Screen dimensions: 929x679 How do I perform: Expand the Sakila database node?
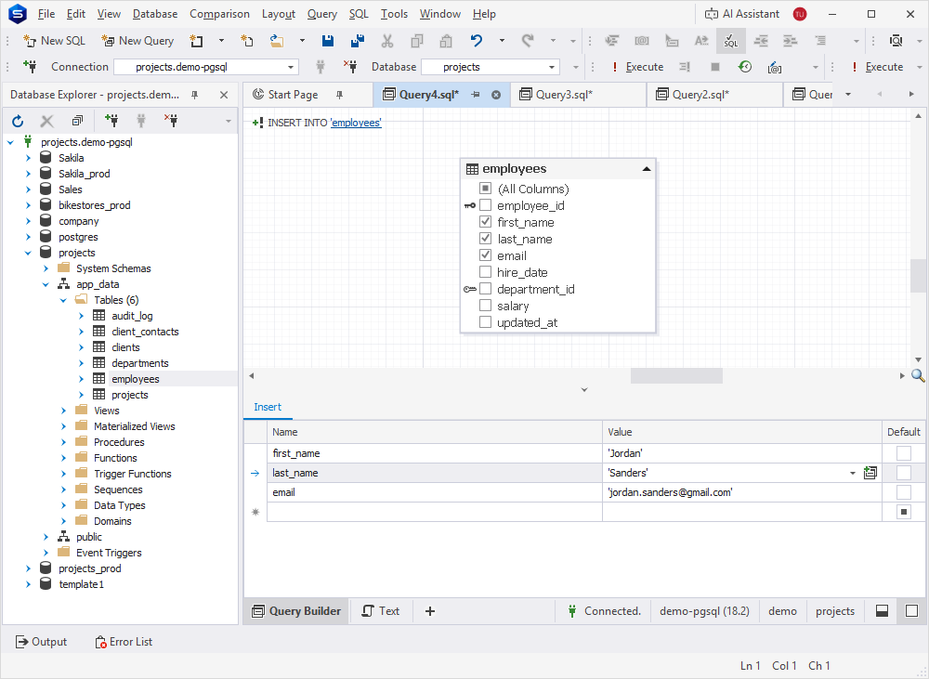click(x=28, y=158)
